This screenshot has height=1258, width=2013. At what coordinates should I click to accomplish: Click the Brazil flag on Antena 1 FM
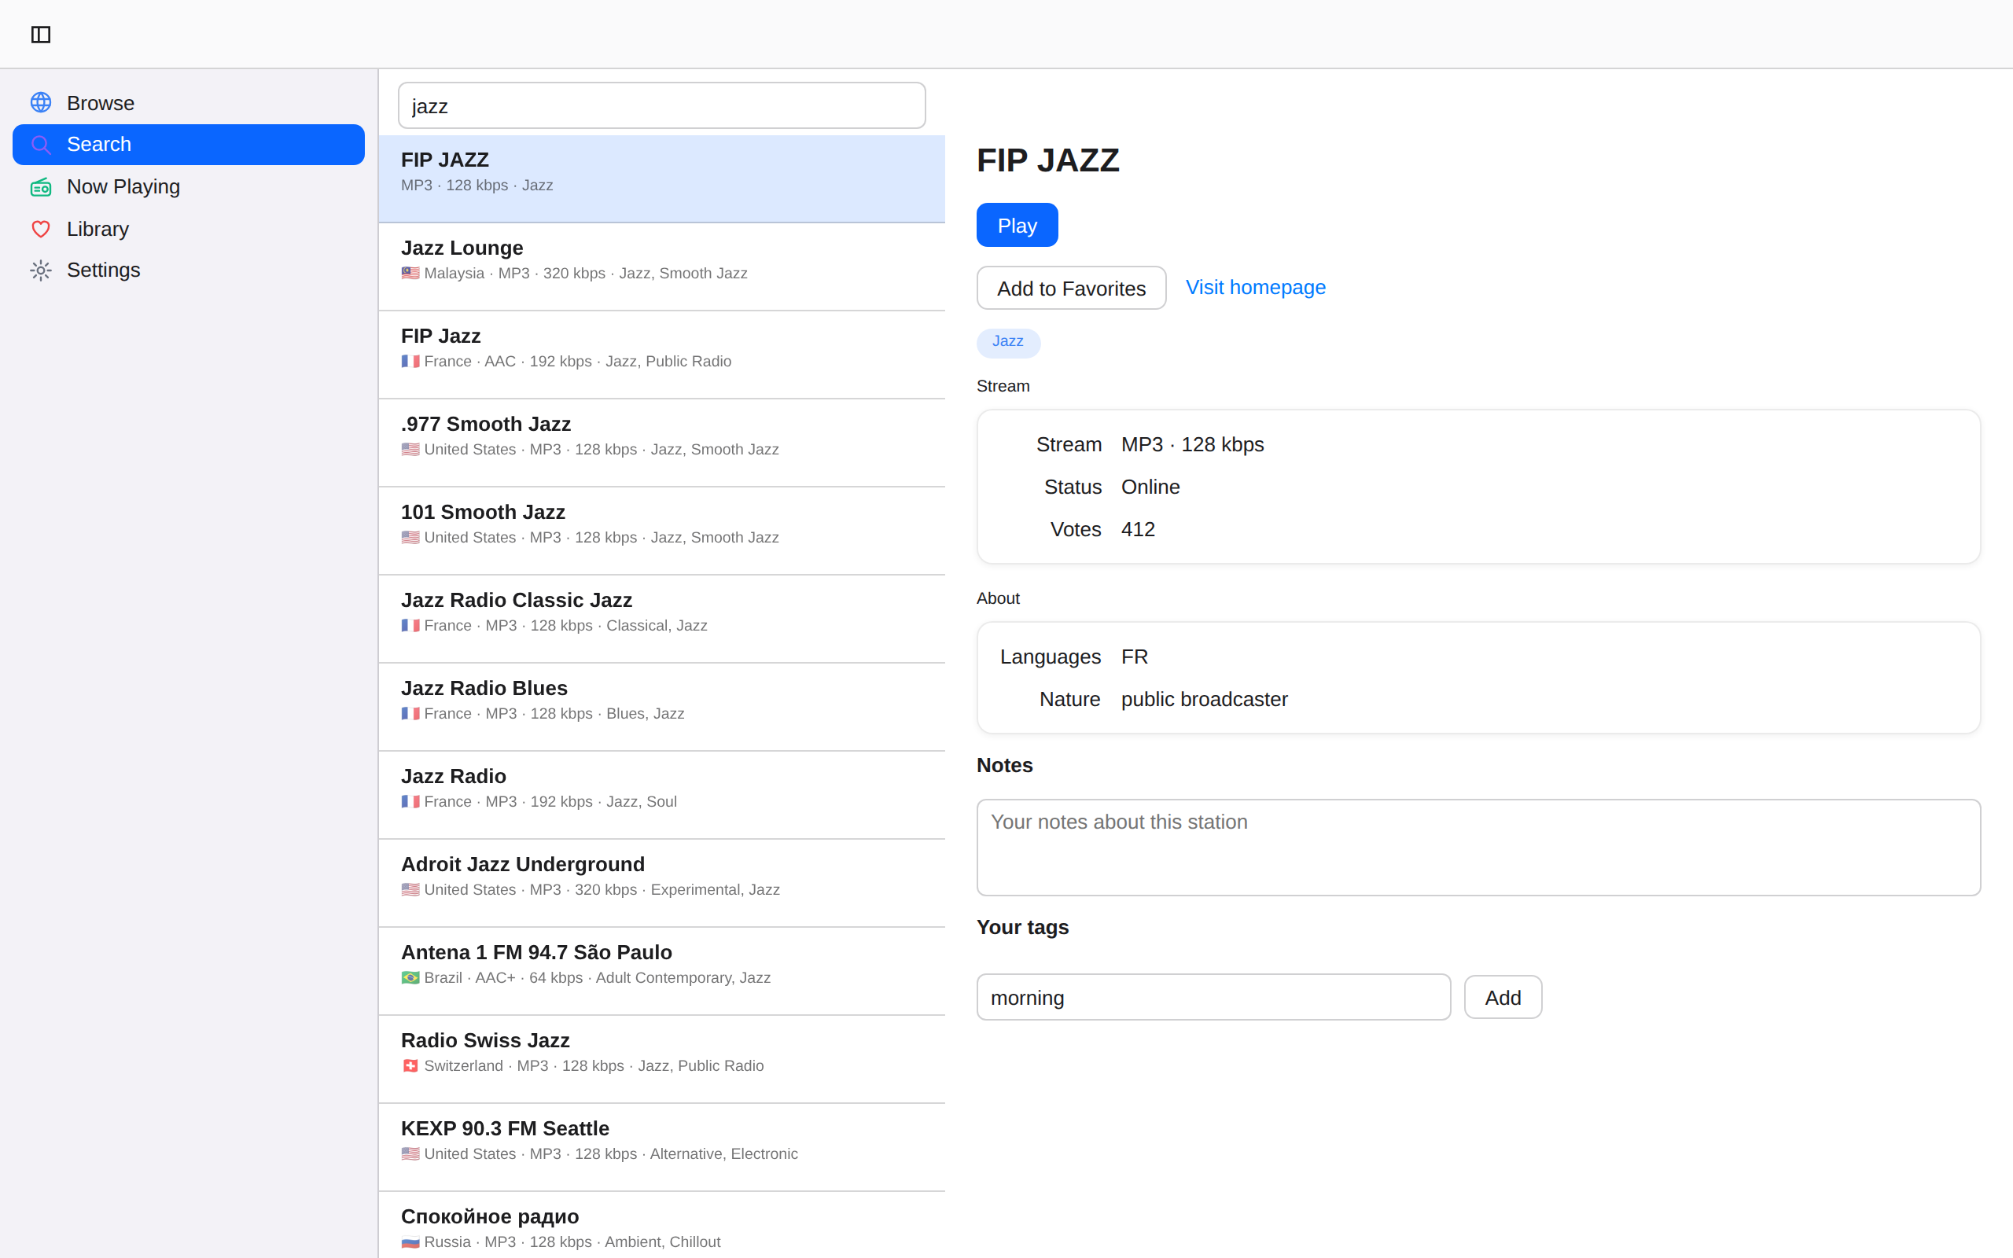(x=410, y=977)
